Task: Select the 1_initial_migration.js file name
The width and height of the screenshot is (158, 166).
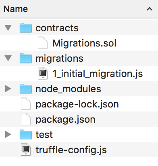Action: (98, 74)
